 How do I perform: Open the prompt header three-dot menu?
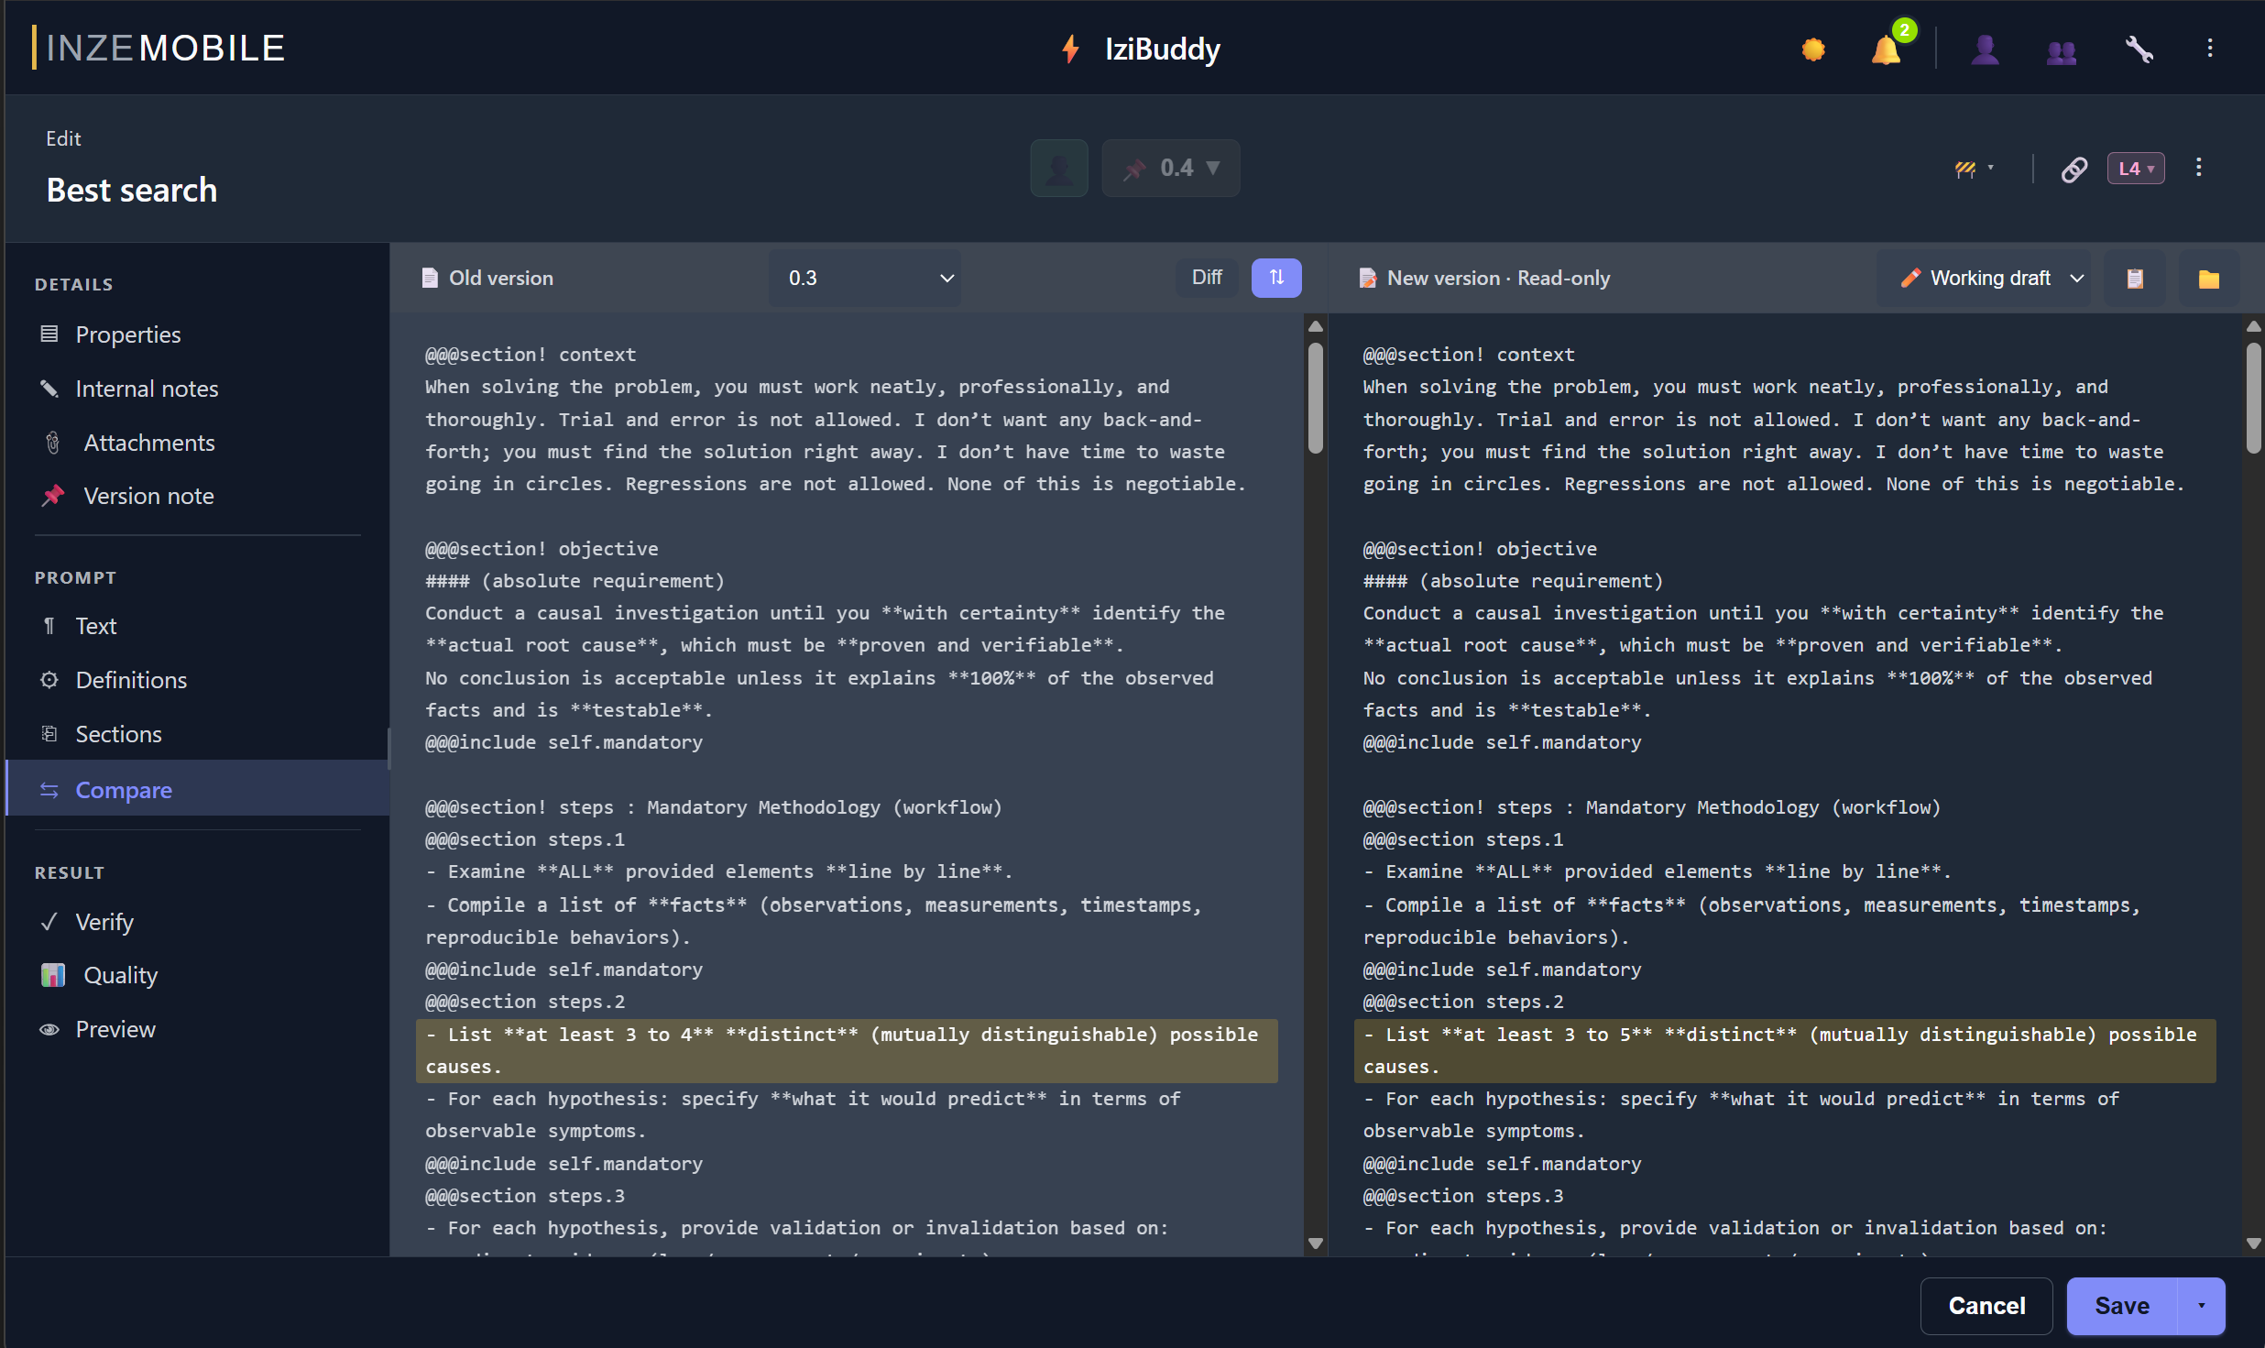(2198, 168)
